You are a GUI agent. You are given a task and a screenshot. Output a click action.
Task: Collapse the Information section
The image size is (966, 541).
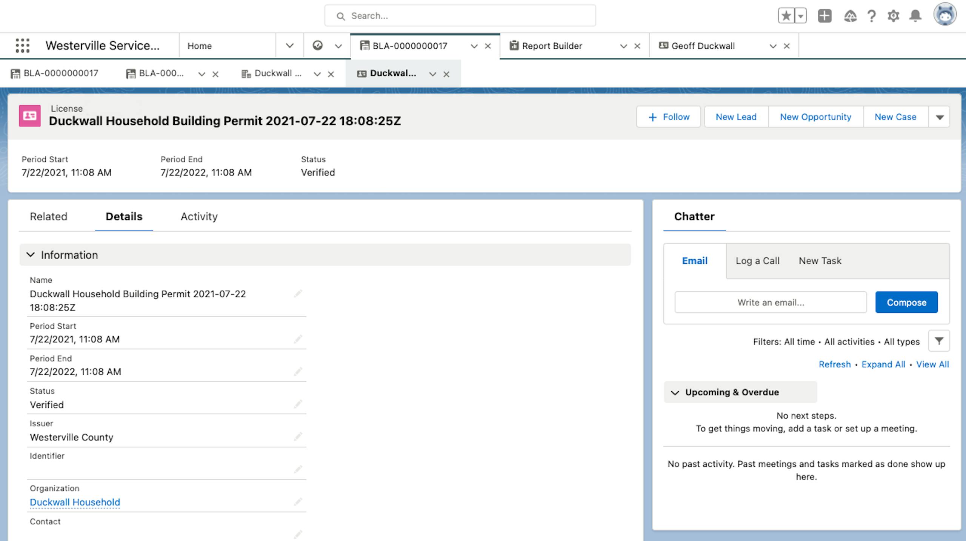click(x=31, y=255)
